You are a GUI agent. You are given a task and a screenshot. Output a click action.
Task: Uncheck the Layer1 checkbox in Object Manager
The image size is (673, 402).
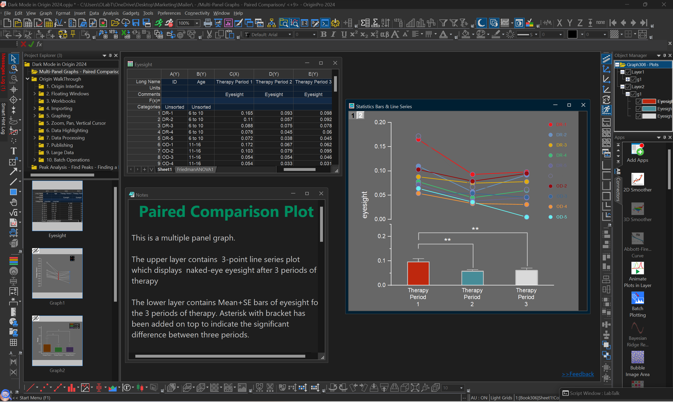628,72
